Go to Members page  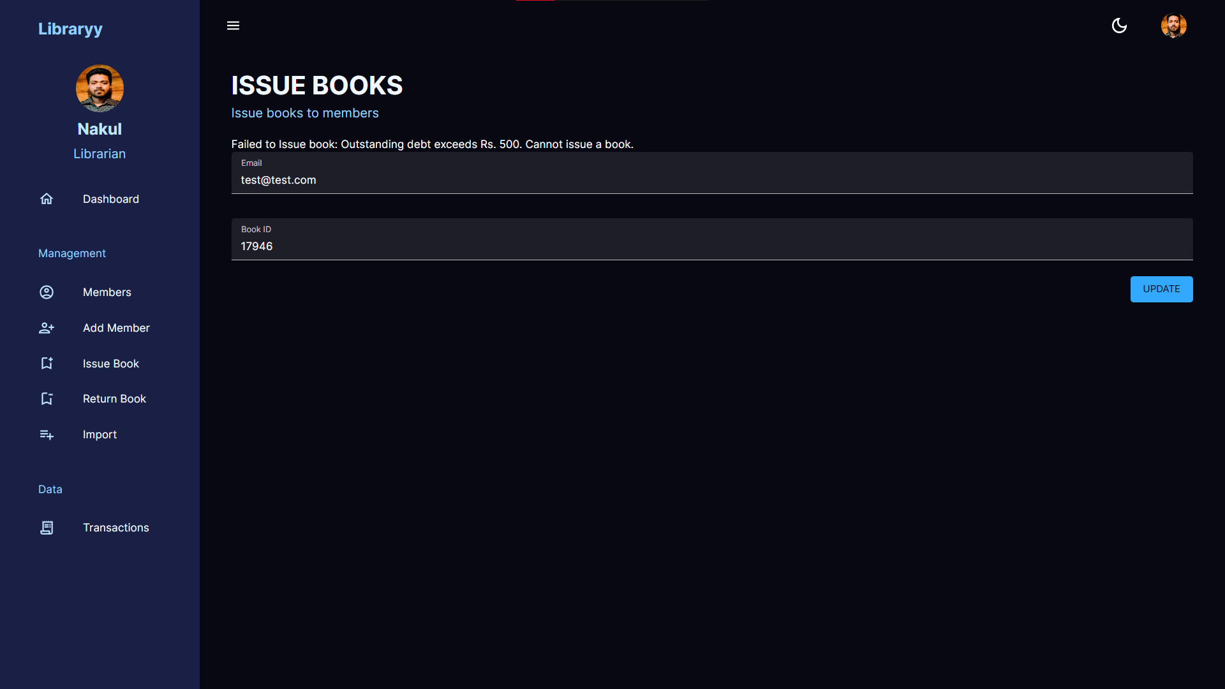107,292
